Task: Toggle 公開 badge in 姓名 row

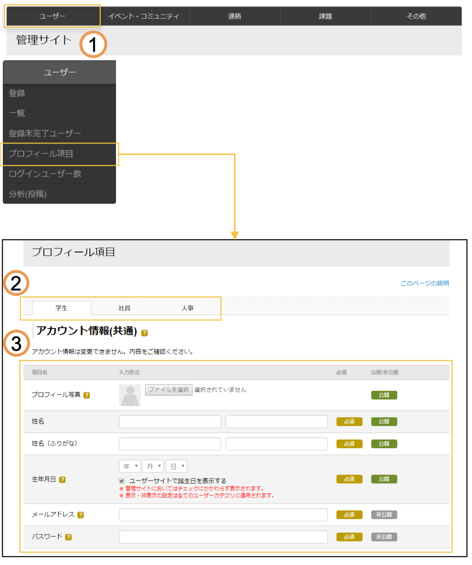Action: [x=384, y=422]
